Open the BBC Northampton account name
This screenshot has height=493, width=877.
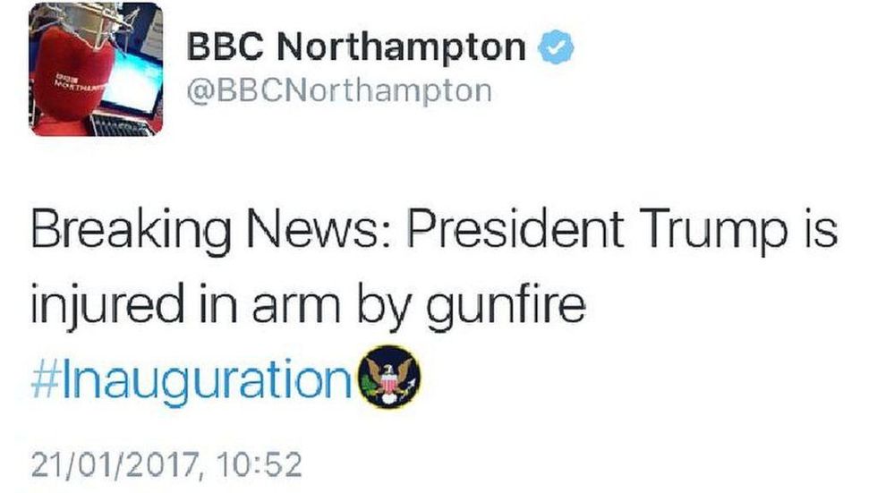tap(355, 47)
